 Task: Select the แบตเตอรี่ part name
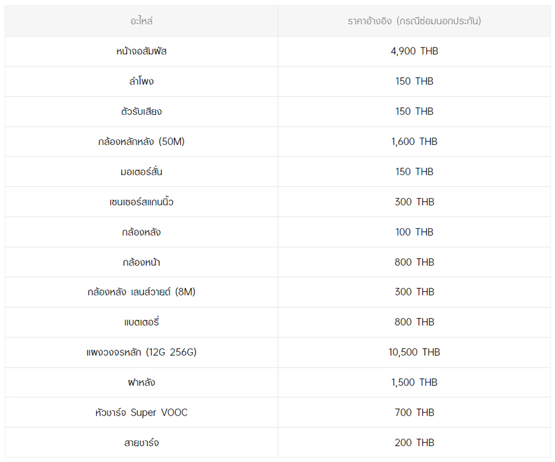[x=141, y=322]
